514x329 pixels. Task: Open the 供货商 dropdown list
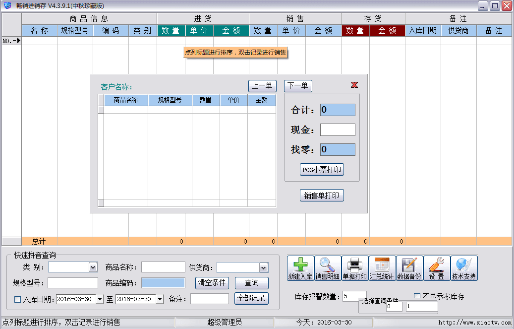[x=263, y=267]
